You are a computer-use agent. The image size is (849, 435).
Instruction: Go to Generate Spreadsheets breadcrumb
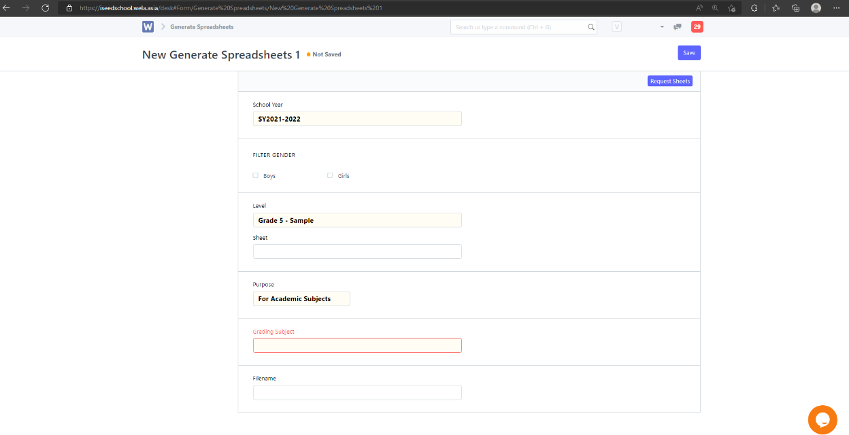coord(201,27)
